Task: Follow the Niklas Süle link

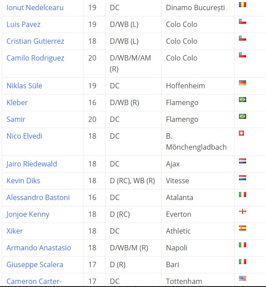Action: tap(24, 86)
